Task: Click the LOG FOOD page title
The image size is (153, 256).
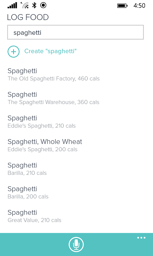Action: point(28,17)
